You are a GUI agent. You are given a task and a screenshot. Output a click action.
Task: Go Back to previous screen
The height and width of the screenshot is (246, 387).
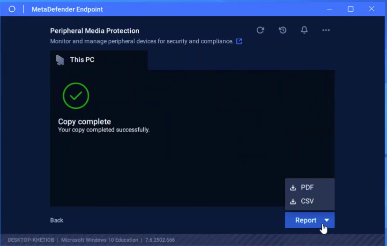pos(57,220)
